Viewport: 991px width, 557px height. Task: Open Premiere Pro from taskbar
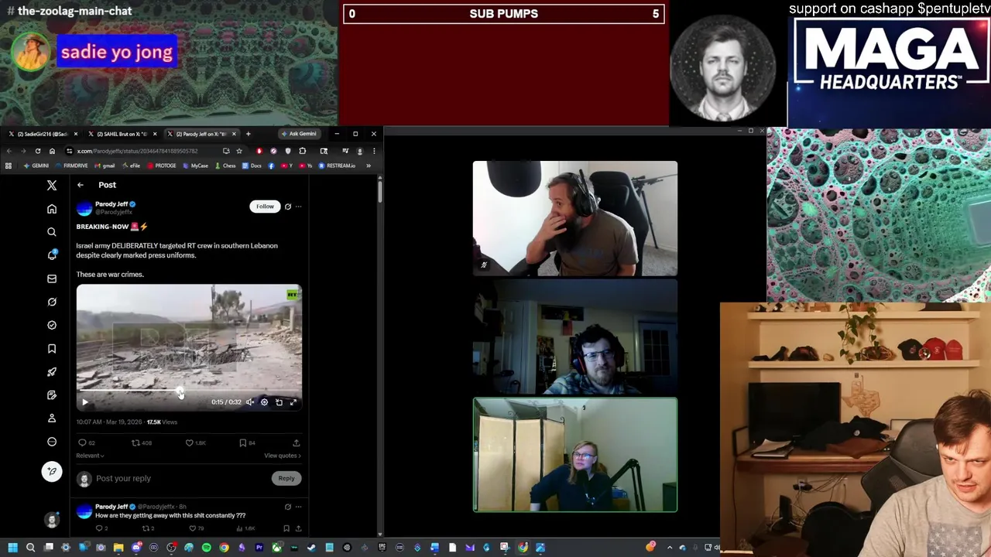point(259,548)
